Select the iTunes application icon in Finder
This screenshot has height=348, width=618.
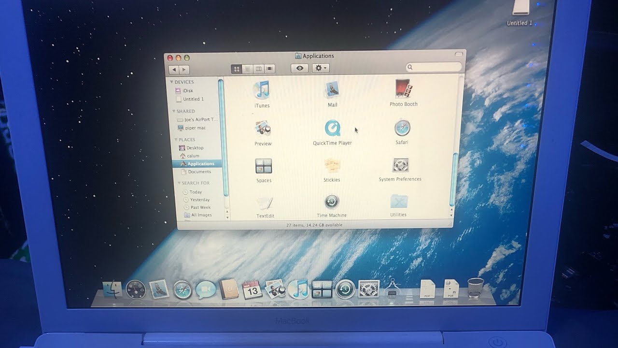262,90
